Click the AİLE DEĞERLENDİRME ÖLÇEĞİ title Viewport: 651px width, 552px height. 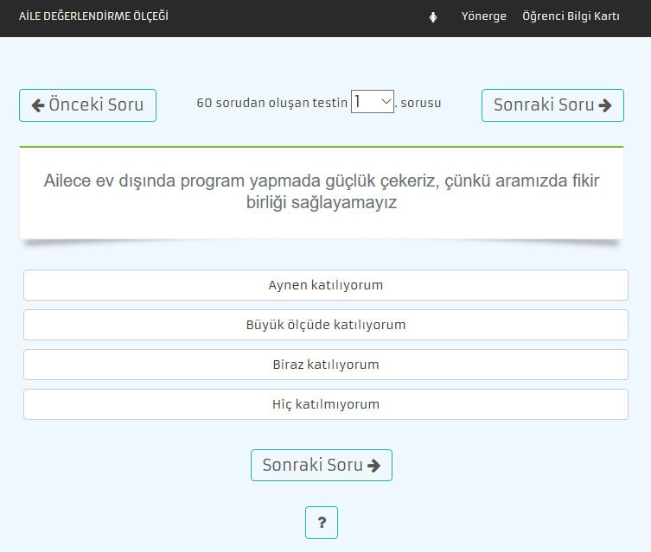click(x=94, y=16)
